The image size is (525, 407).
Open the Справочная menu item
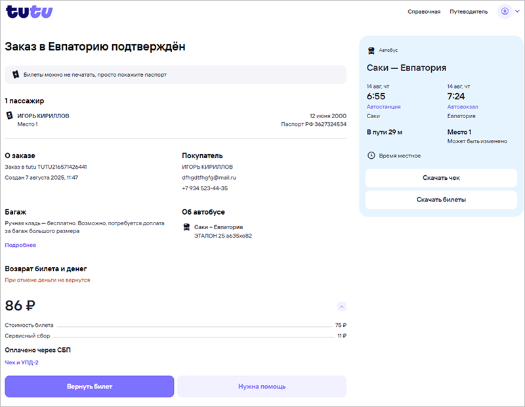coord(424,12)
